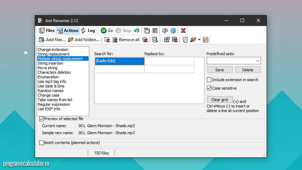Click the red X exit icon
This screenshot has width=302, height=170.
183,31
